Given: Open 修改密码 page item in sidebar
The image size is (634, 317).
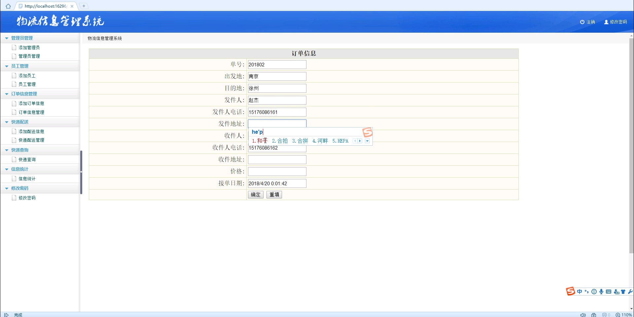Looking at the screenshot, I should [x=27, y=198].
